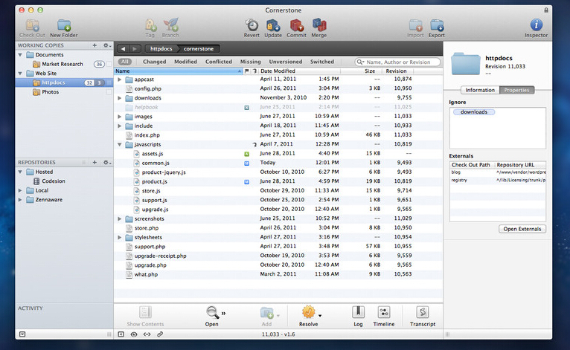Click the Resolve icon

[308, 312]
